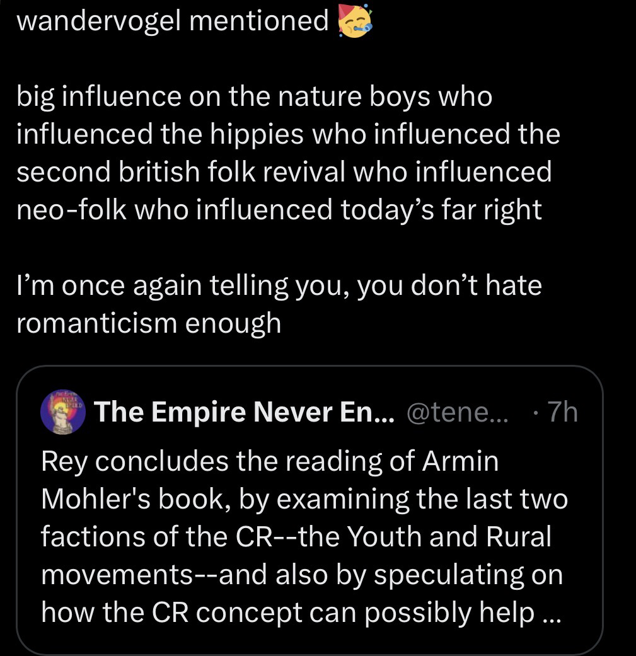The height and width of the screenshot is (656, 636).
Task: Click 'influenced the hippies who influenced the' line
Action: (x=288, y=134)
